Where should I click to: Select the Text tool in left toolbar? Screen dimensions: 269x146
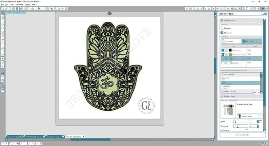pos(3,59)
